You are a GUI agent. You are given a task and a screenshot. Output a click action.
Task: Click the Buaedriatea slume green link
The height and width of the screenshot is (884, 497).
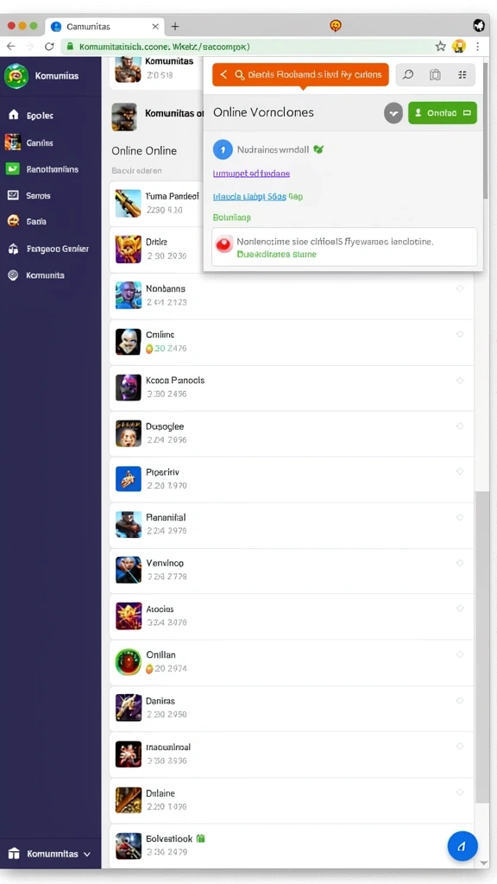coord(277,255)
